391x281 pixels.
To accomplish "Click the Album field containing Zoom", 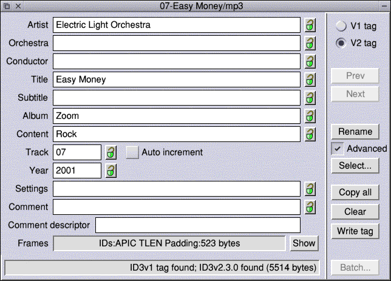I will tap(177, 116).
